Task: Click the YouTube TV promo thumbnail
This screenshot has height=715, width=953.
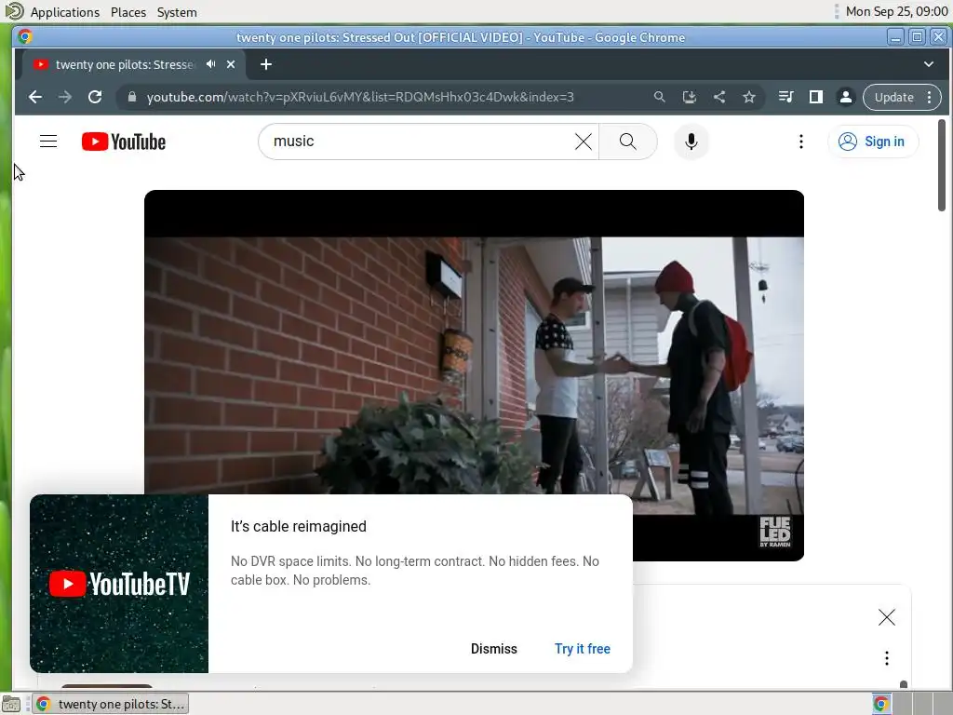Action: (x=119, y=584)
